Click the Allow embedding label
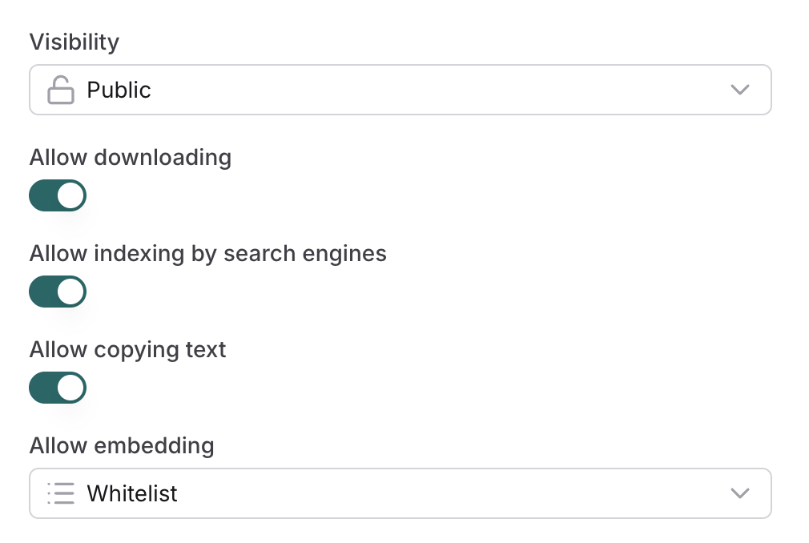Screen dimensions: 809x543 122,445
